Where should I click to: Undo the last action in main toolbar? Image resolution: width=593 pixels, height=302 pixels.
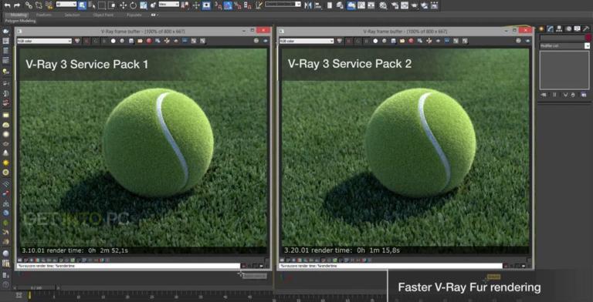point(7,5)
